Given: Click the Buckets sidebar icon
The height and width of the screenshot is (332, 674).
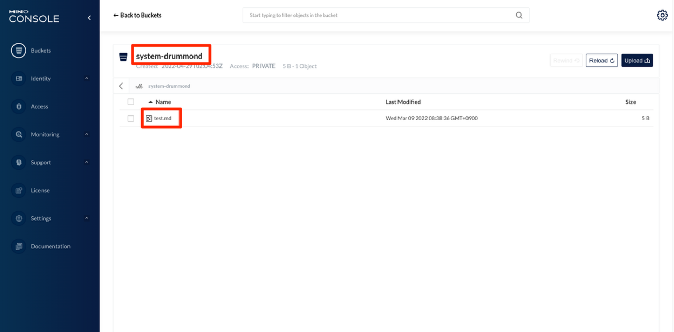Looking at the screenshot, I should pos(19,51).
